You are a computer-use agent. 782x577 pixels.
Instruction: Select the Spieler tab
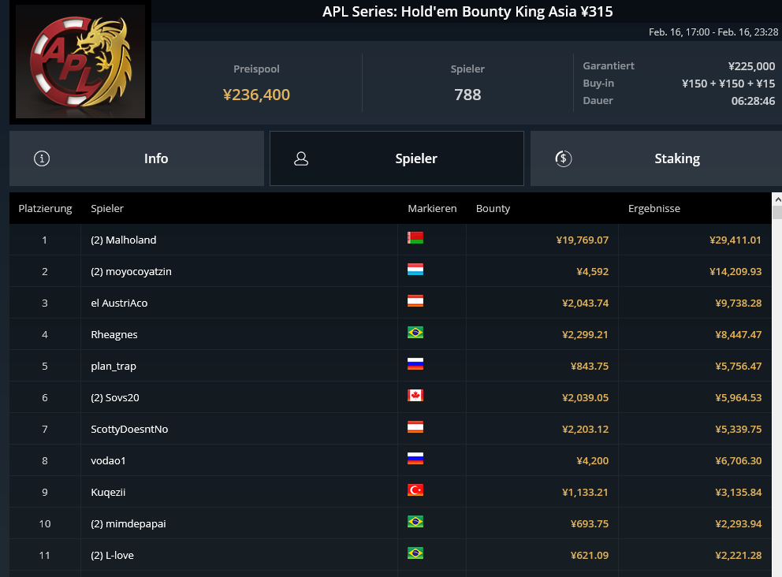pyautogui.click(x=397, y=158)
